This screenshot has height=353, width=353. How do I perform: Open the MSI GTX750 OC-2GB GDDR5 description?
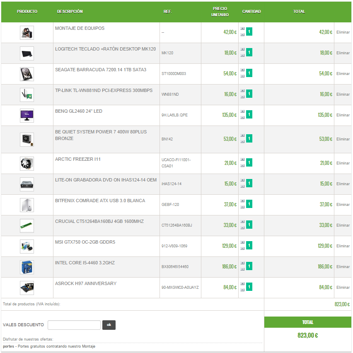pyautogui.click(x=85, y=242)
